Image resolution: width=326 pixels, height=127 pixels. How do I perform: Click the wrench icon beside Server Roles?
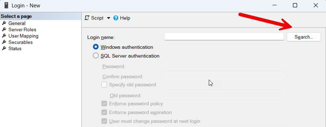point(4,30)
